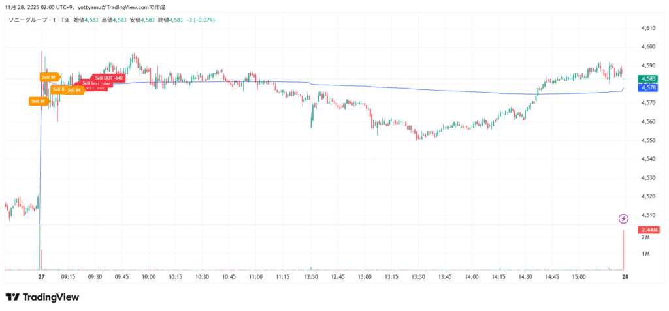Click the ソニーグループ symbol title in legend

(x=31, y=20)
